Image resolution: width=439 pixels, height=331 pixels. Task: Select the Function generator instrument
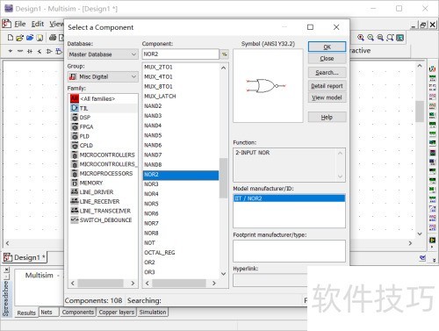(x=432, y=78)
